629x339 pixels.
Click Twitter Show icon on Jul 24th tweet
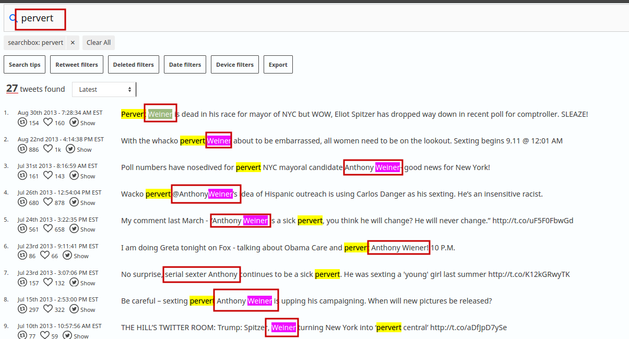[x=74, y=228]
